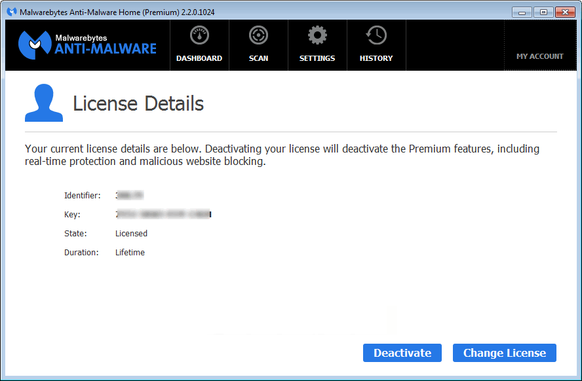
Task: Click the Malwarebytes Anti-Malware logo
Action: pyautogui.click(x=87, y=45)
